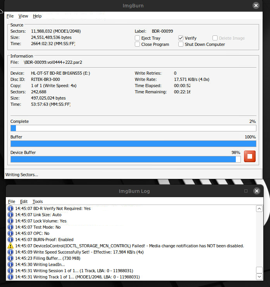Image resolution: width=270 pixels, height=287 pixels.
Task: Click the written time '53:57:63 (MM:SS:FF)'
Action: [51, 104]
